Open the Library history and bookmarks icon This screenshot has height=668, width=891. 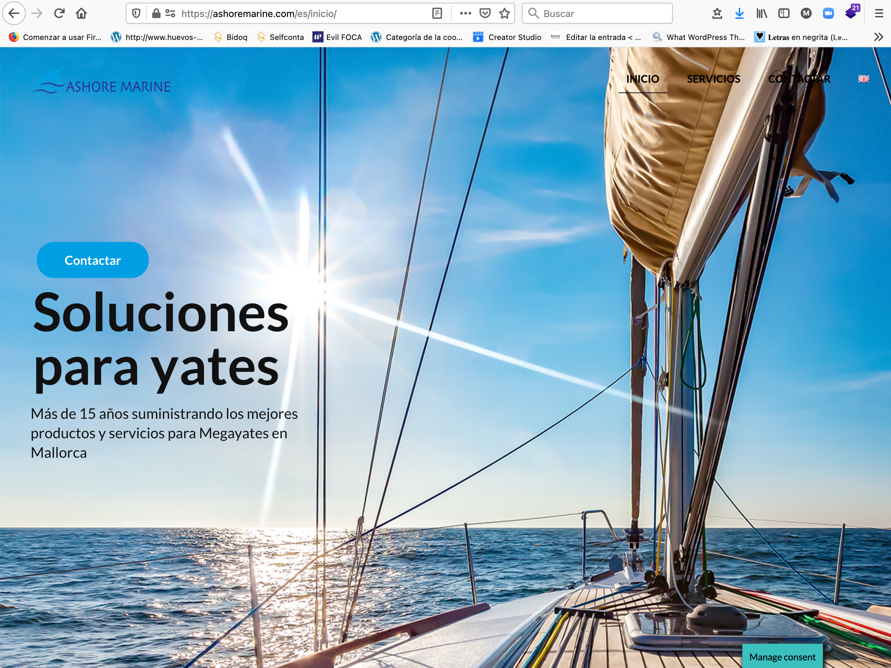pos(761,13)
